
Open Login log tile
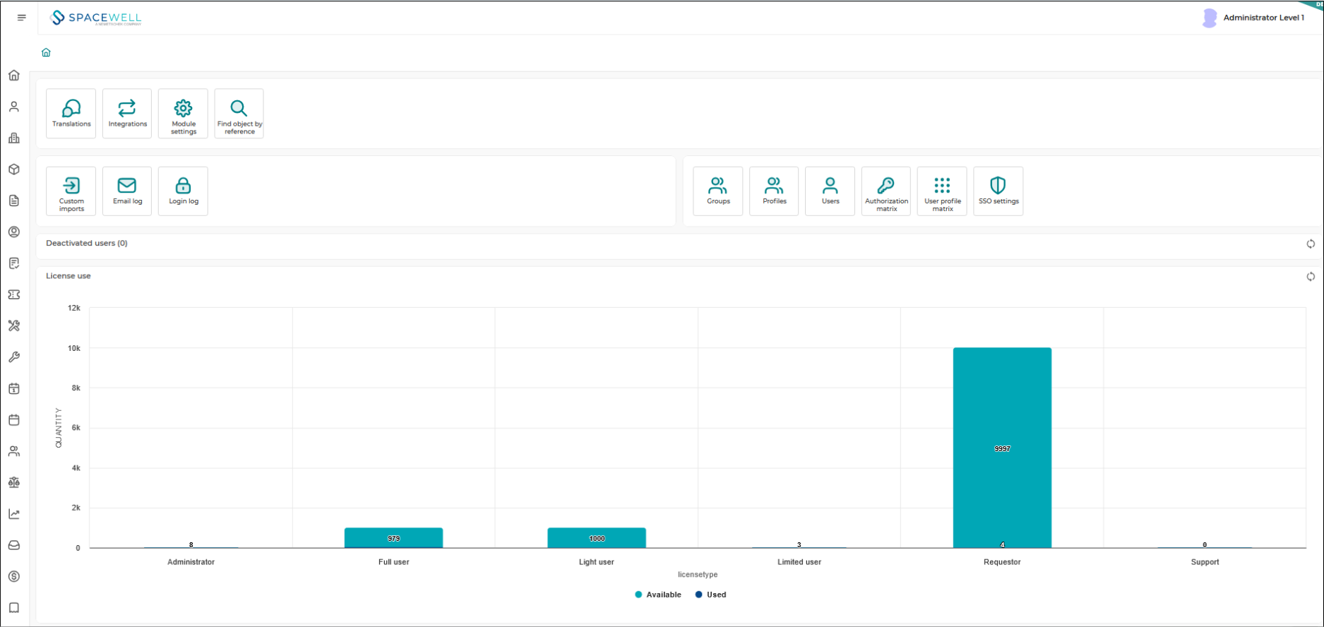click(183, 191)
